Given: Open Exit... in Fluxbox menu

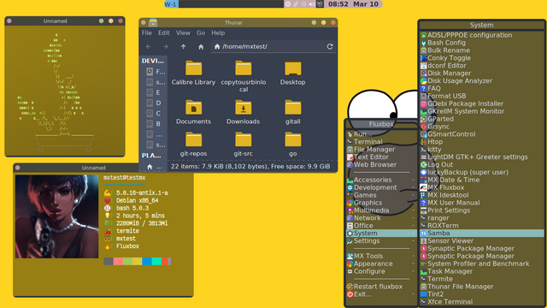Looking at the screenshot, I should coord(381,294).
